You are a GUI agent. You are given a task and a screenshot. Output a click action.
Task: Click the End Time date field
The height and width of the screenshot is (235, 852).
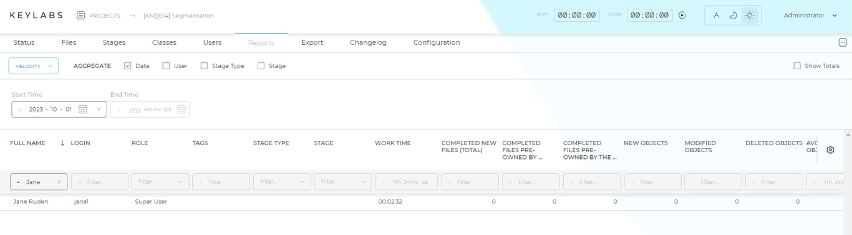click(x=150, y=109)
